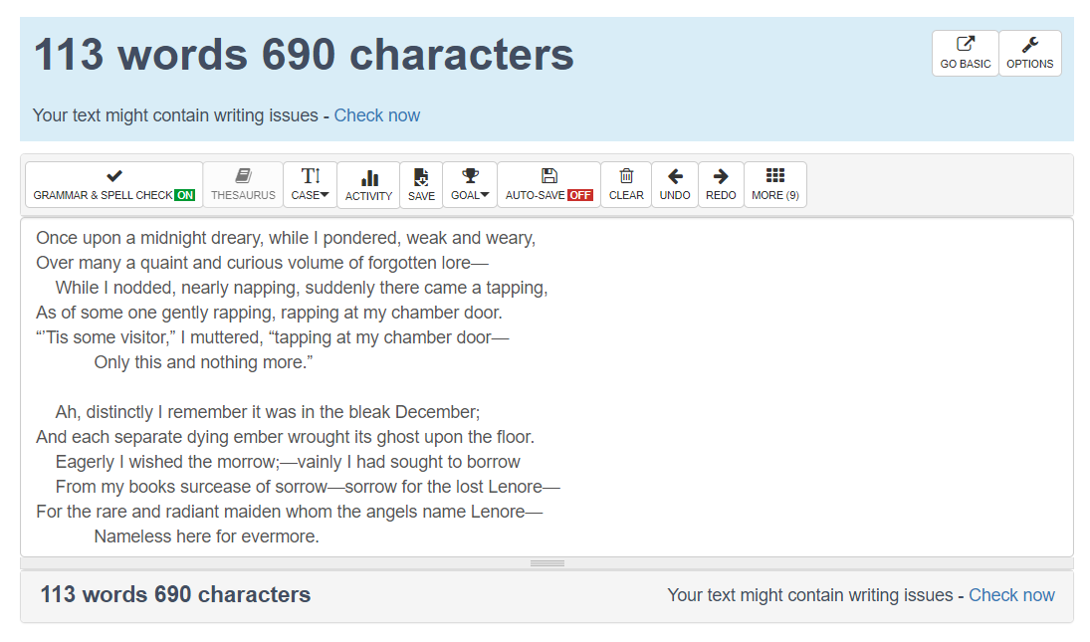Toggle Grammar & Spell Check button
Screen dimensions: 1090x642
(x=114, y=185)
